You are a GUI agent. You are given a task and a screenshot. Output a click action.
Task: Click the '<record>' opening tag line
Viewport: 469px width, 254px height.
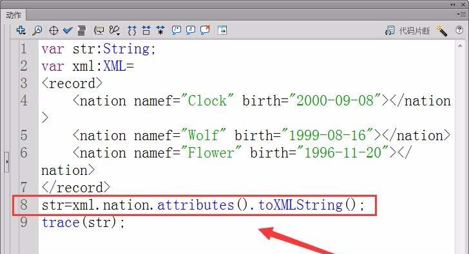coord(72,84)
